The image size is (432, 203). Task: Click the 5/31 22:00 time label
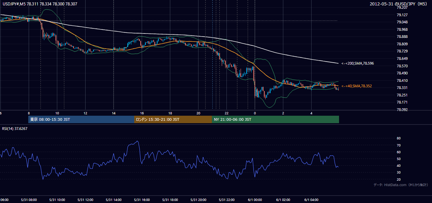click(x=227, y=200)
